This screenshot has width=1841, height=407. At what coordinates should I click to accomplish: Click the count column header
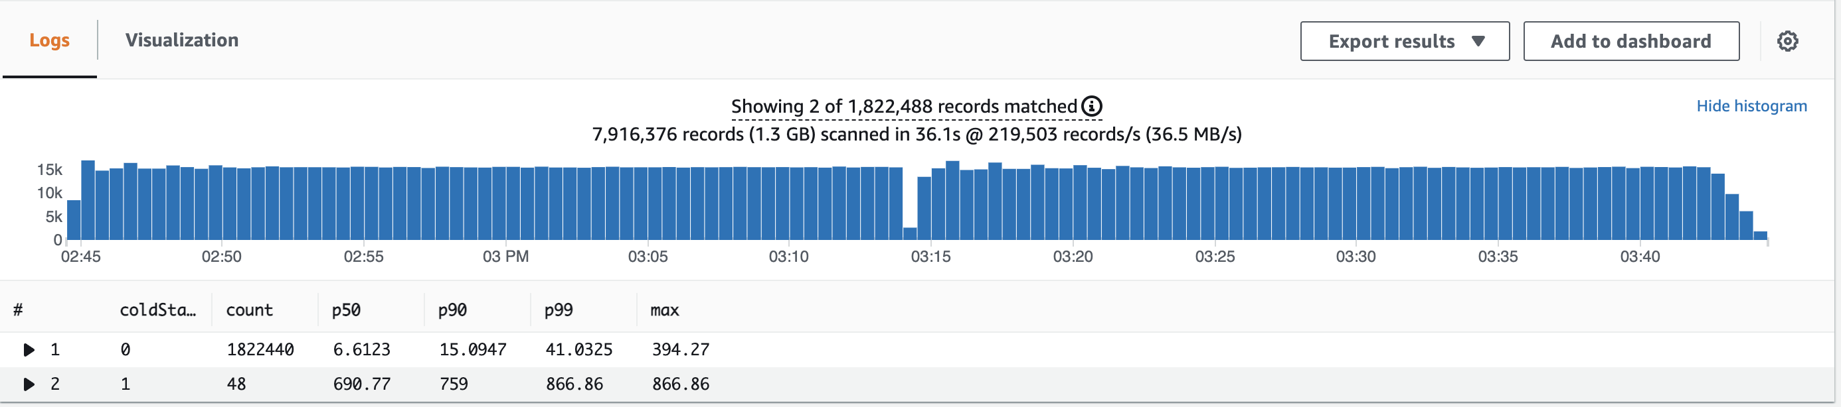tap(250, 310)
